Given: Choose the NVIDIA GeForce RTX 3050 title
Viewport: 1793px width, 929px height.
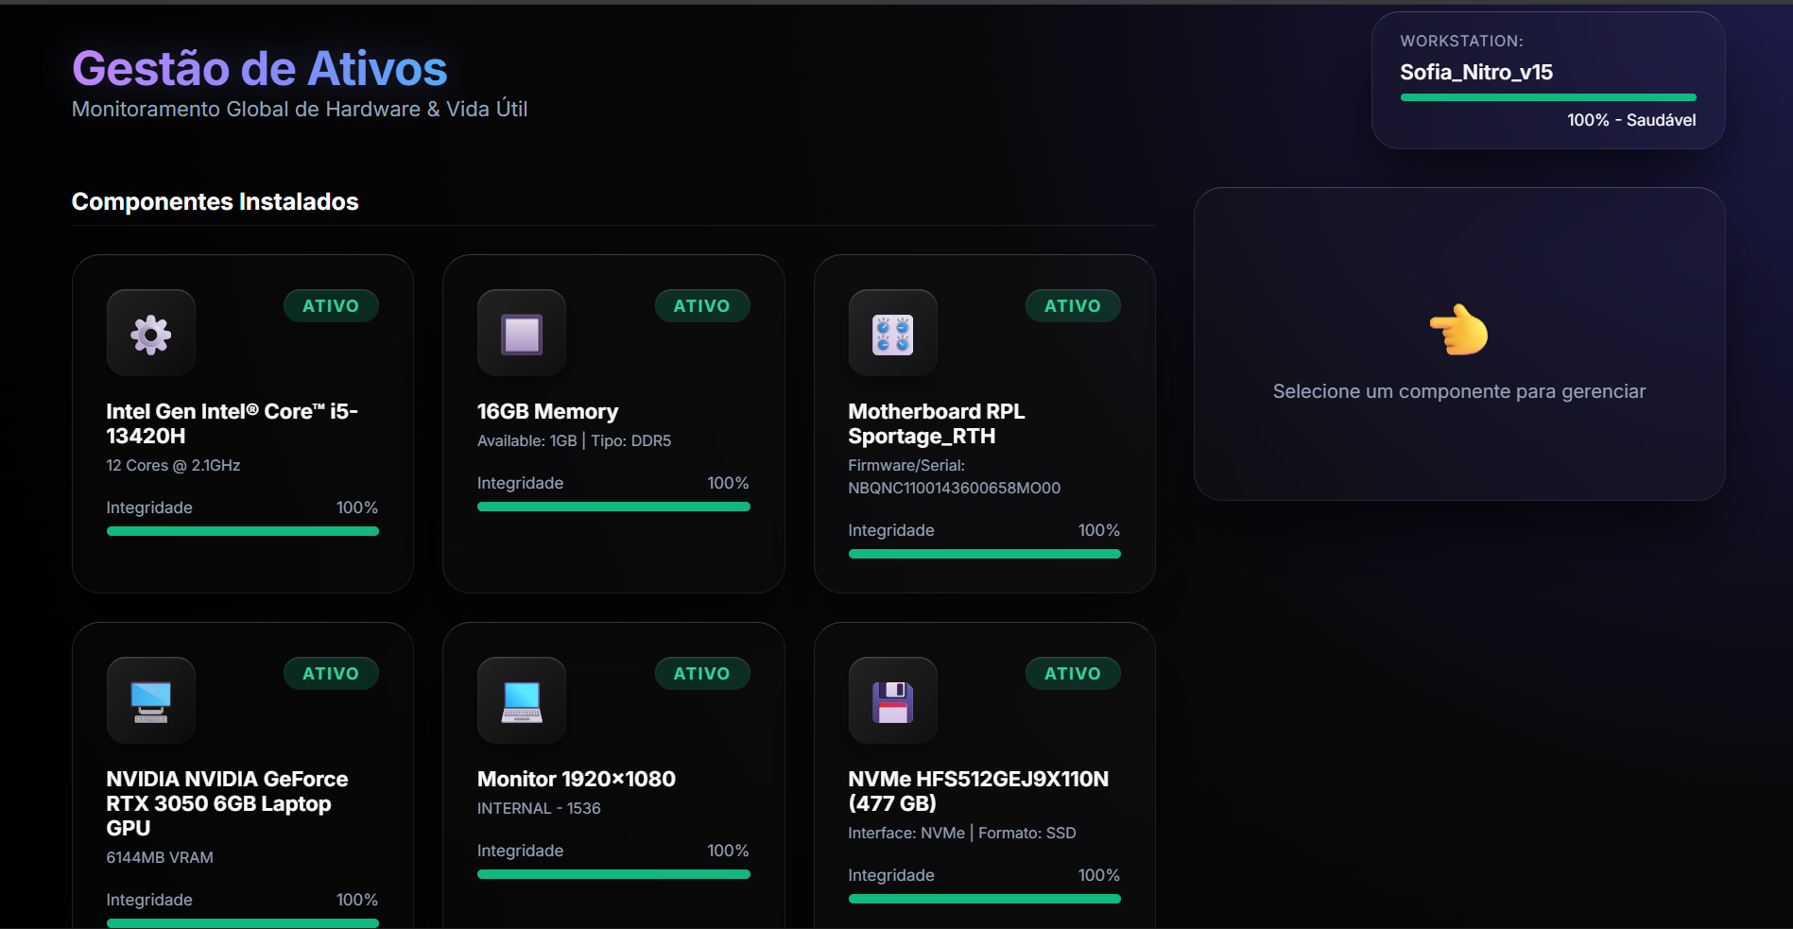Looking at the screenshot, I should pyautogui.click(x=227, y=803).
